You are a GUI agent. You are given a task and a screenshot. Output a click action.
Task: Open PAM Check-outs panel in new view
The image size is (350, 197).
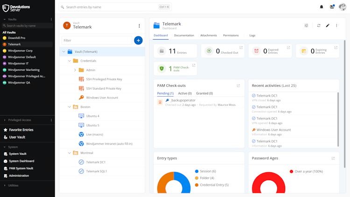pos(238,85)
